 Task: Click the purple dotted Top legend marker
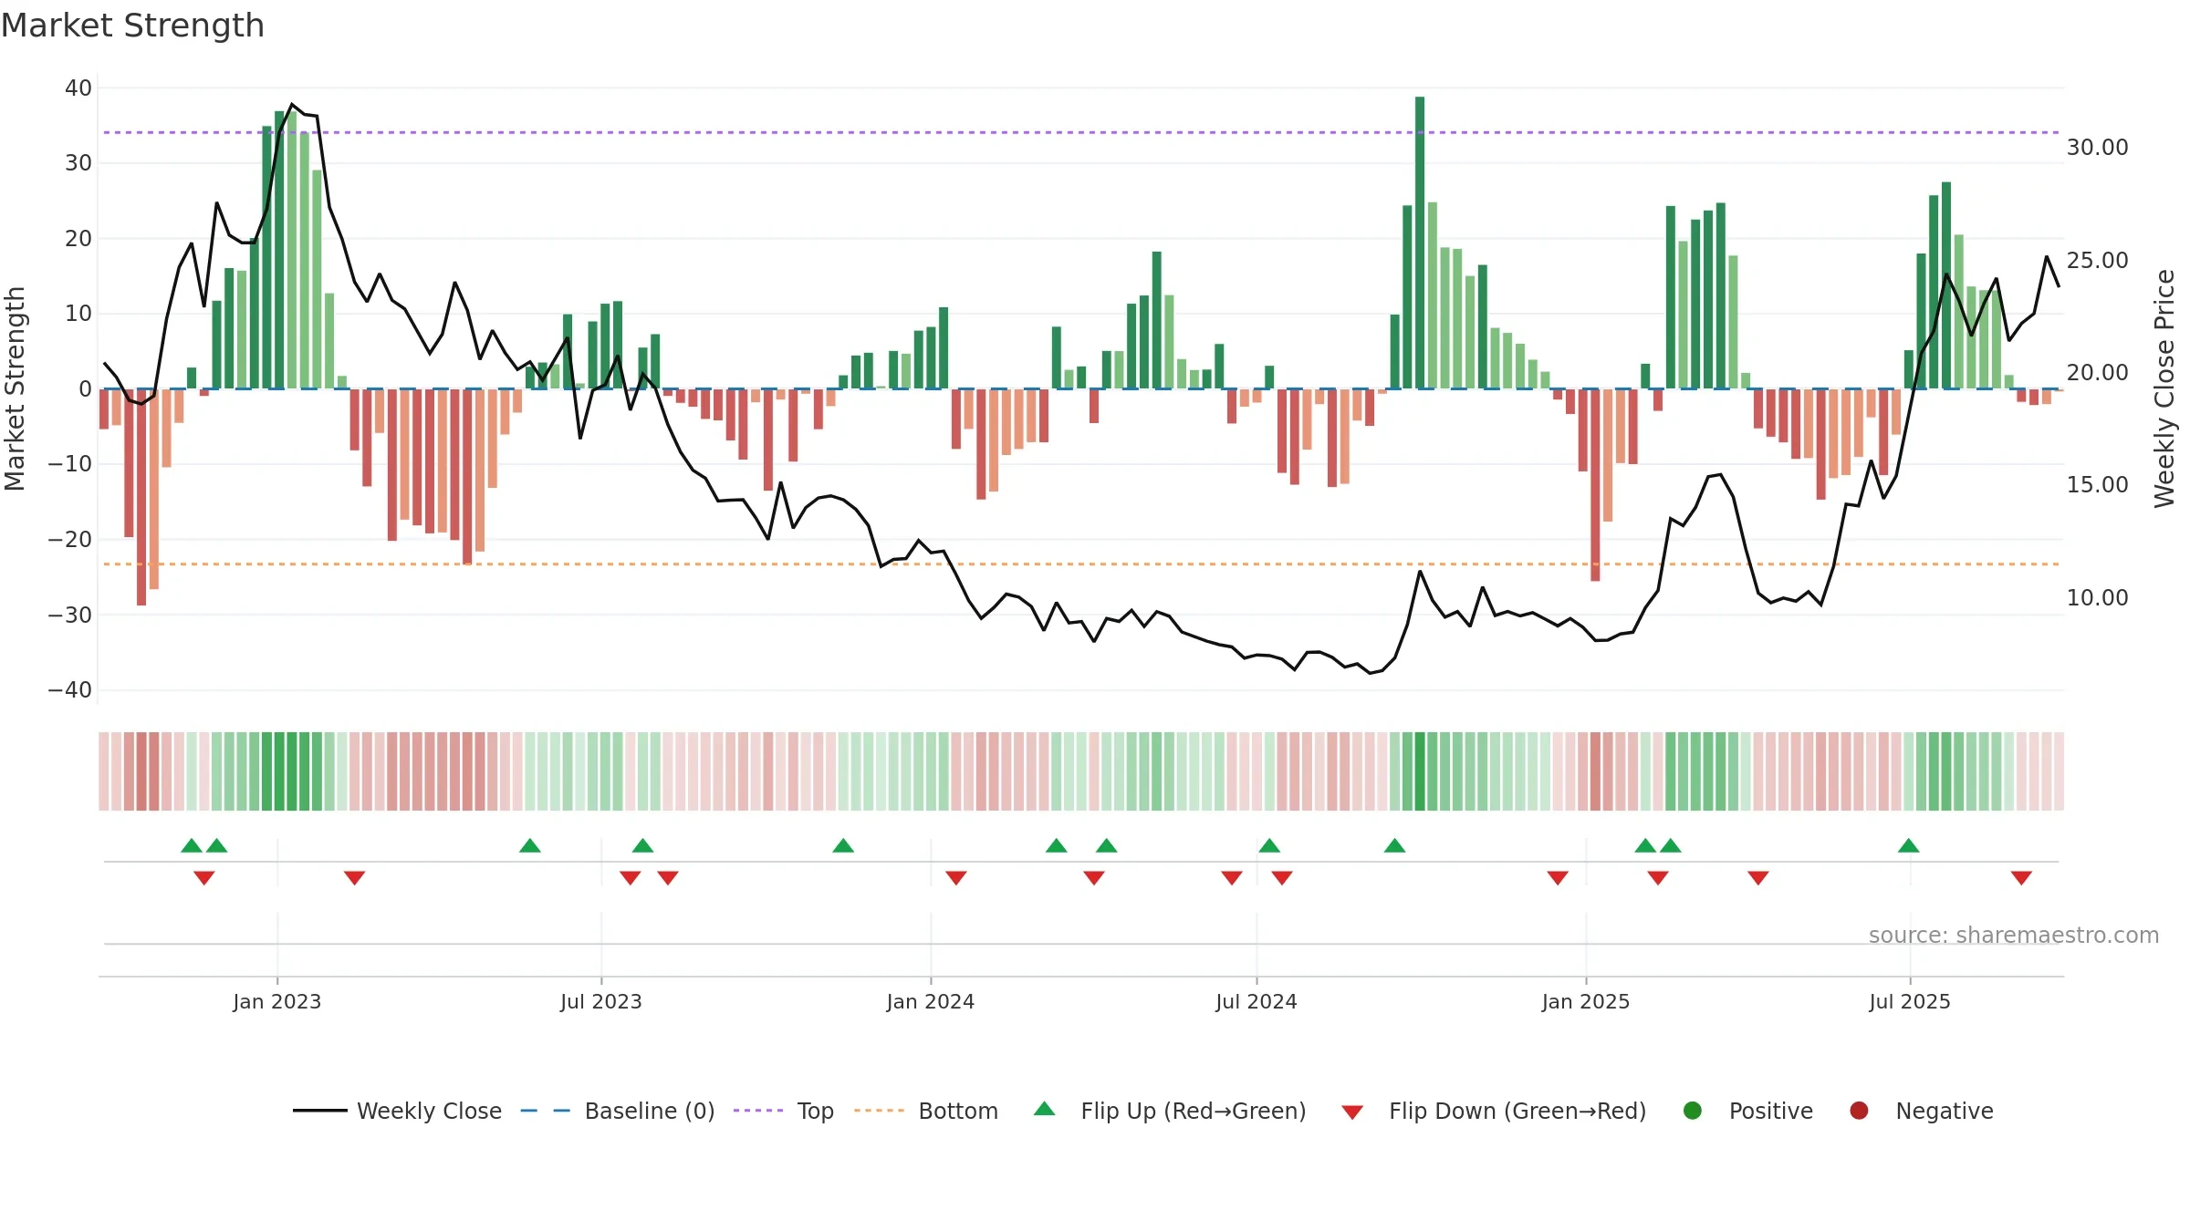[758, 1111]
